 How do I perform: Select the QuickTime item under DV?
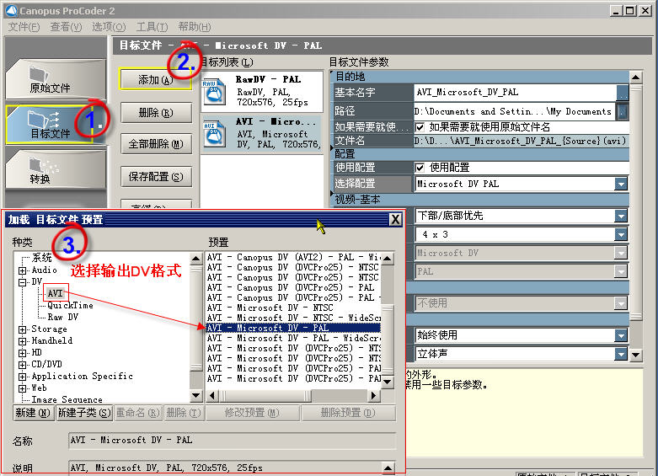70,305
